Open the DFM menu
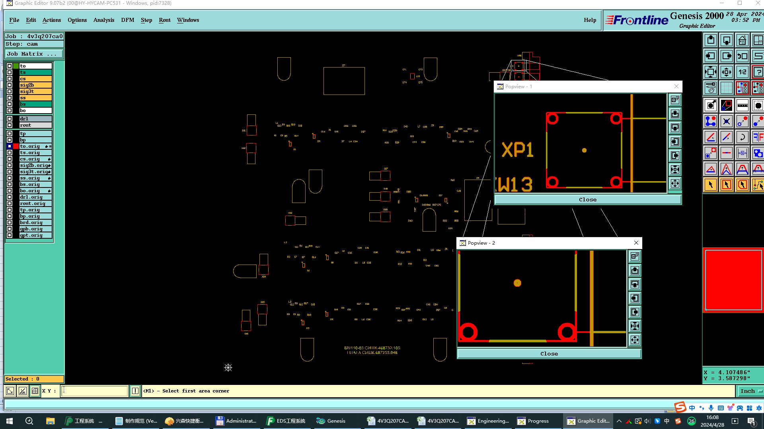 click(x=127, y=20)
